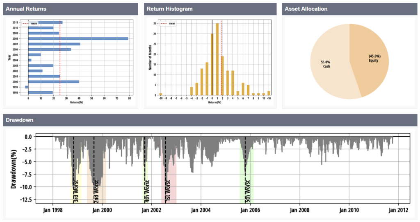Click the 1st Worst drawdown marker
Screen dimensions: 420x222
click(167, 192)
